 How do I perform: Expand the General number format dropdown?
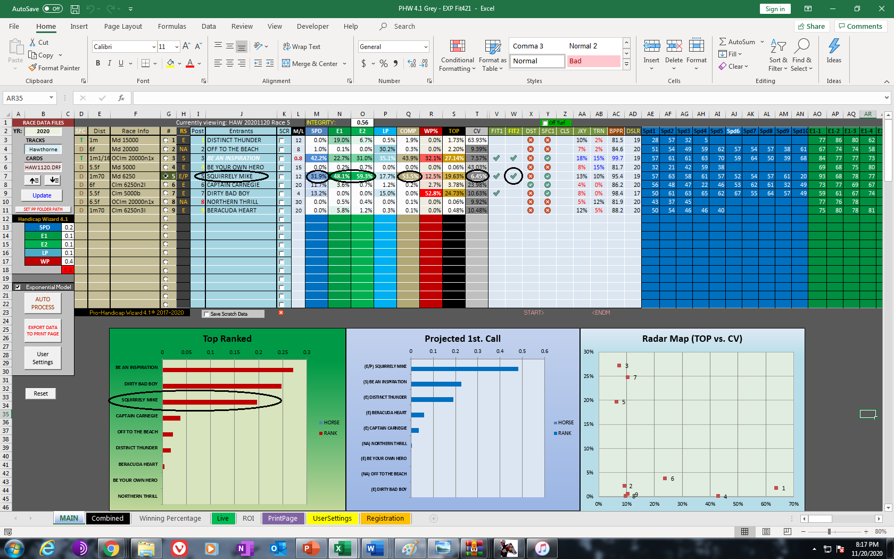[x=426, y=47]
